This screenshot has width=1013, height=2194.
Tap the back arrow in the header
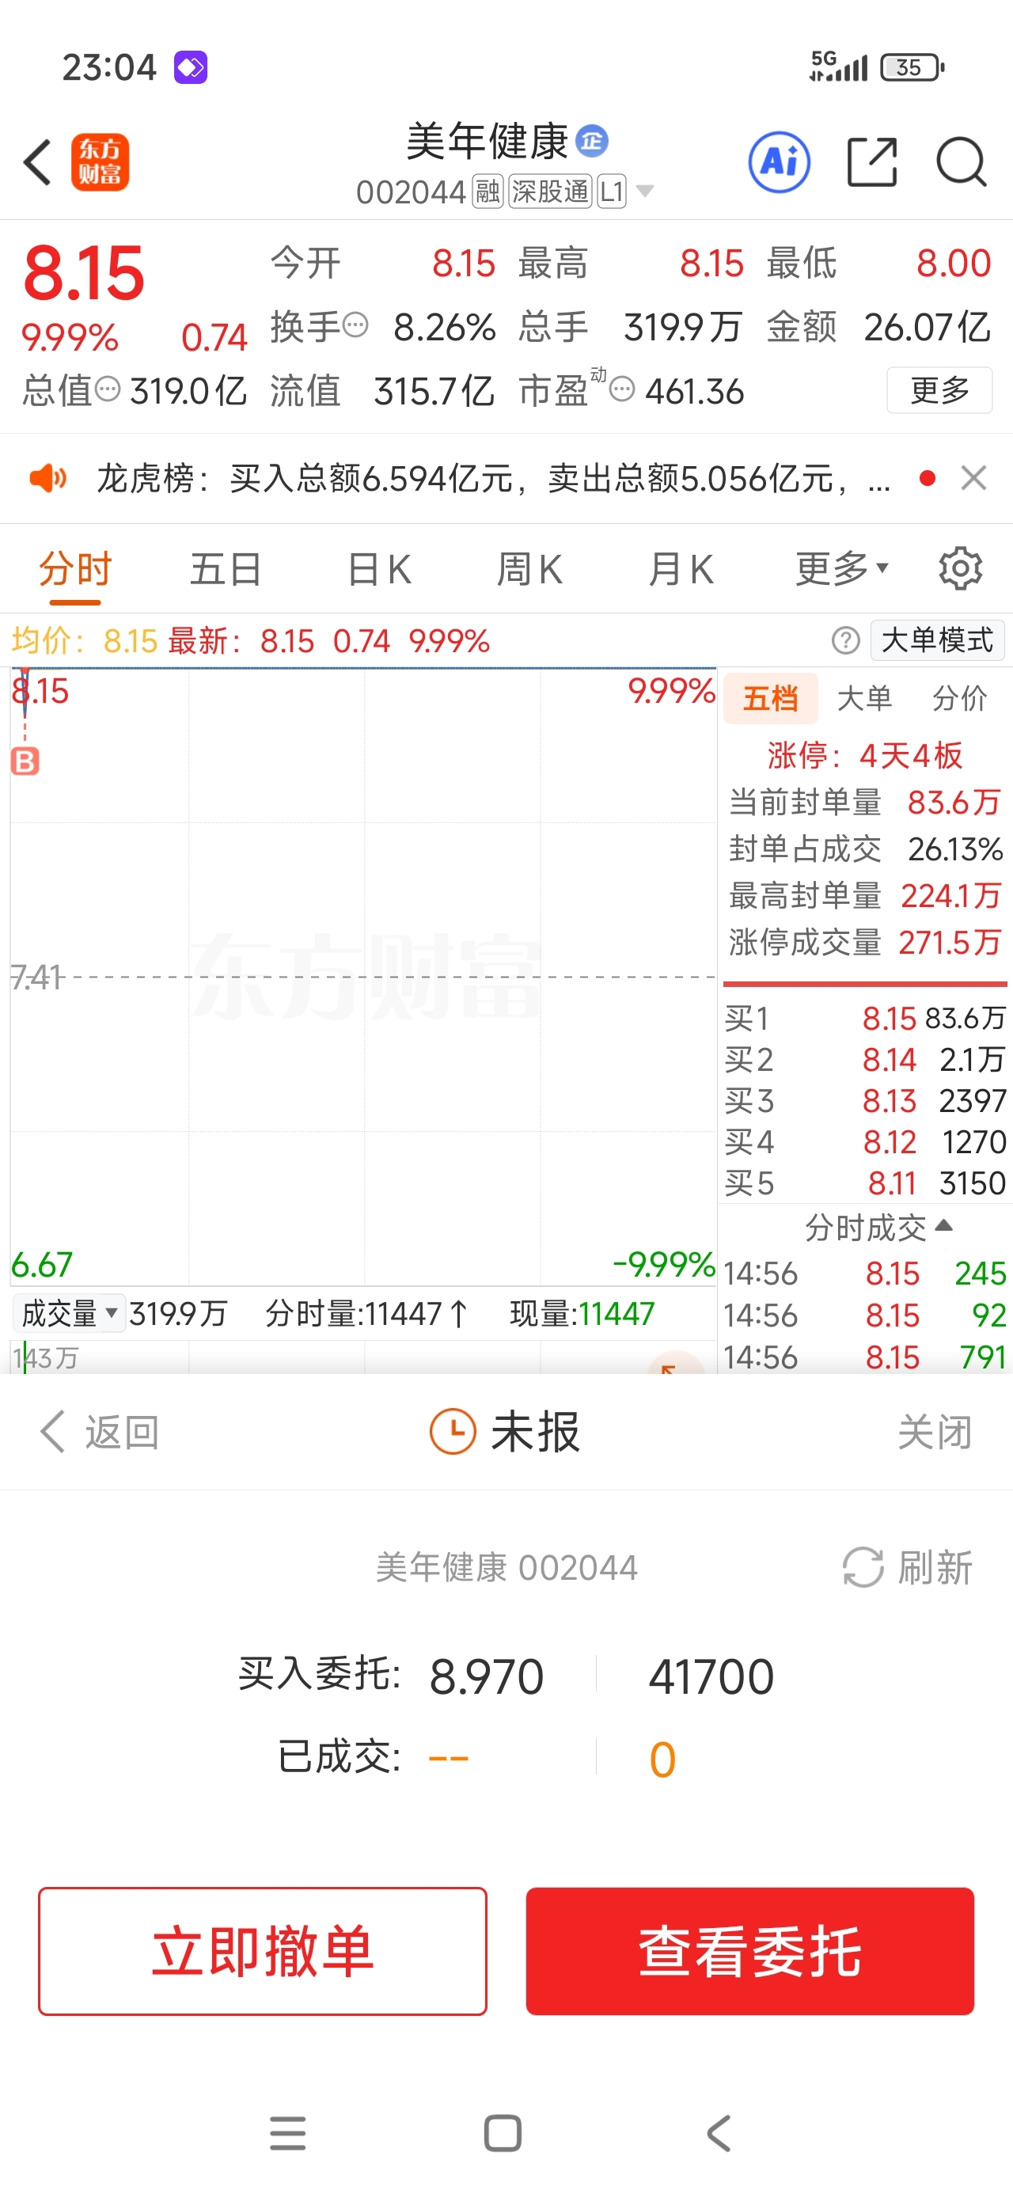pos(37,161)
